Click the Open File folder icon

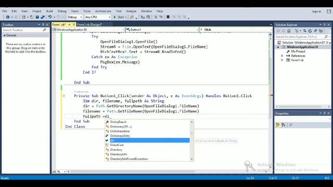[x=32, y=17]
